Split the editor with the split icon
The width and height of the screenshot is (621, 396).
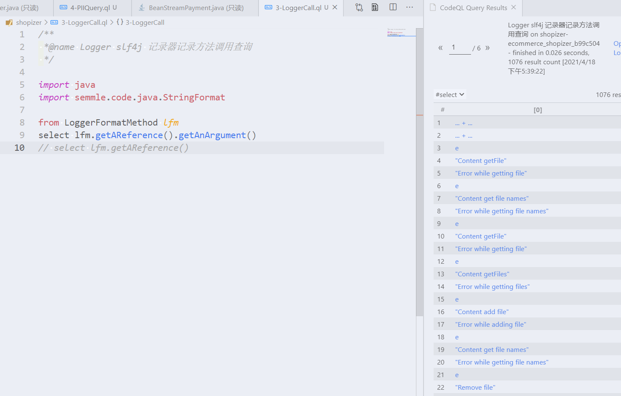point(393,7)
